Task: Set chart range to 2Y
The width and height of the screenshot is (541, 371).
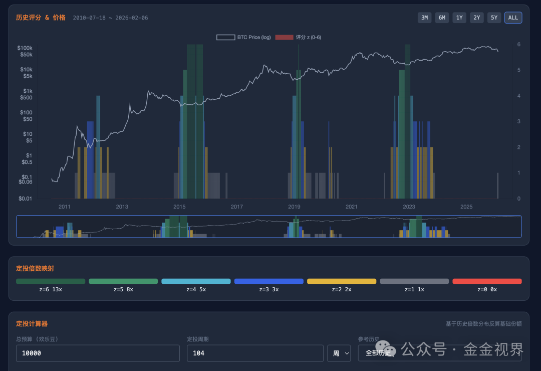Action: pos(476,18)
